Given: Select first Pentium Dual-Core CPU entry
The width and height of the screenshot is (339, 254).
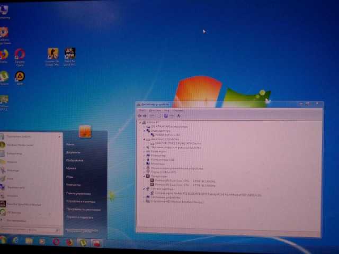Looking at the screenshot, I should click(183, 181).
